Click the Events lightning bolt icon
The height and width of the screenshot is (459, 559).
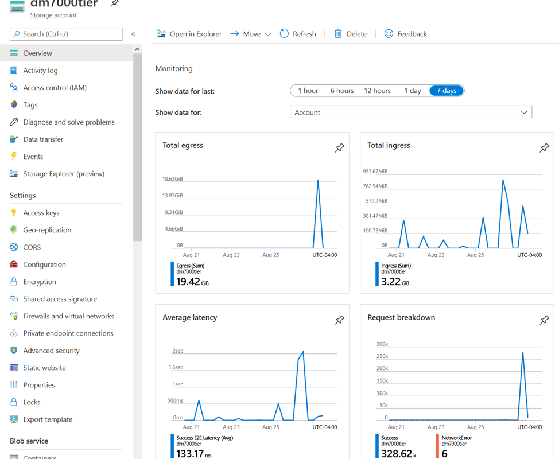pos(14,156)
